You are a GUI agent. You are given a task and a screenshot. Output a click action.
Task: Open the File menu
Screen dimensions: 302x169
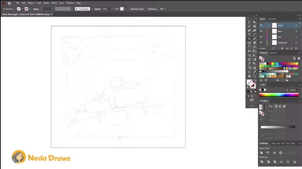click(18, 3)
